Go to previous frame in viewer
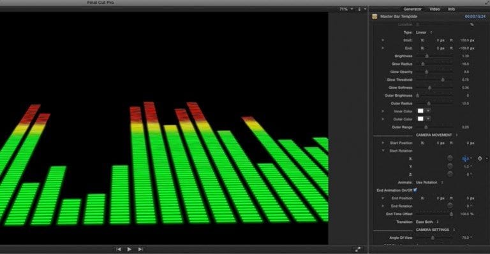 (x=119, y=249)
